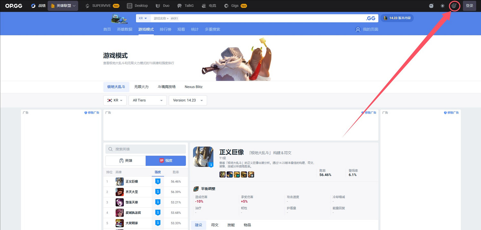Click the 我的页面 person icon
The height and width of the screenshot is (230, 481).
[x=358, y=29]
